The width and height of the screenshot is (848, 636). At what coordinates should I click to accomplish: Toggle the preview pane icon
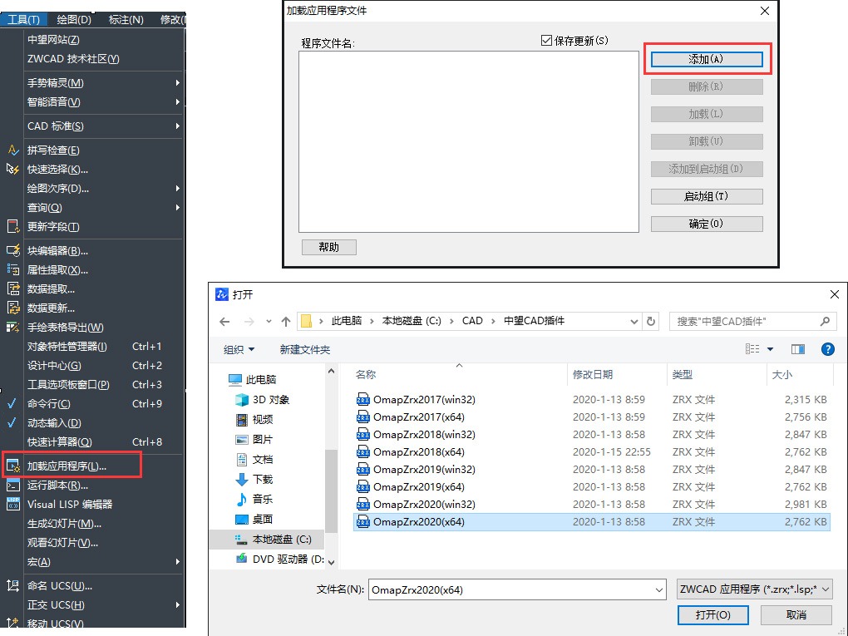point(798,349)
